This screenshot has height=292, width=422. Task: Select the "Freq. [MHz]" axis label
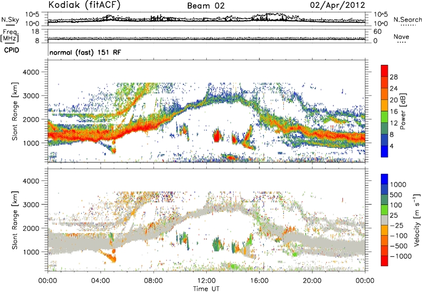pyautogui.click(x=9, y=35)
